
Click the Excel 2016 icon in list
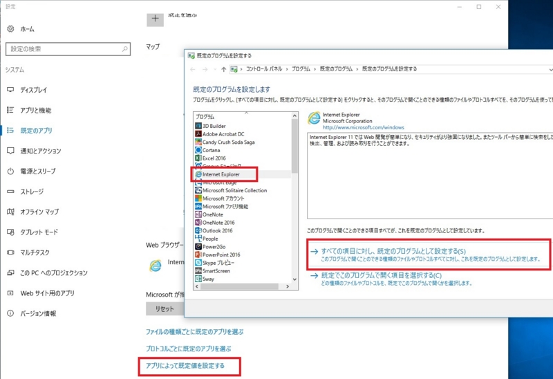pyautogui.click(x=198, y=158)
